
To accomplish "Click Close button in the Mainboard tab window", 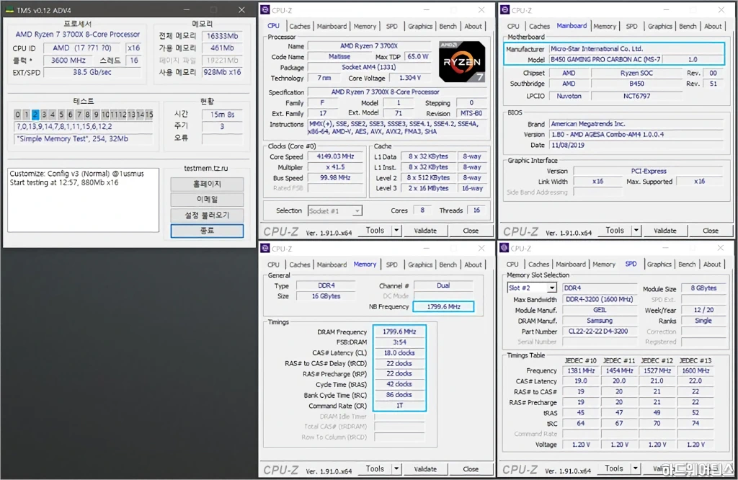I will tap(710, 230).
